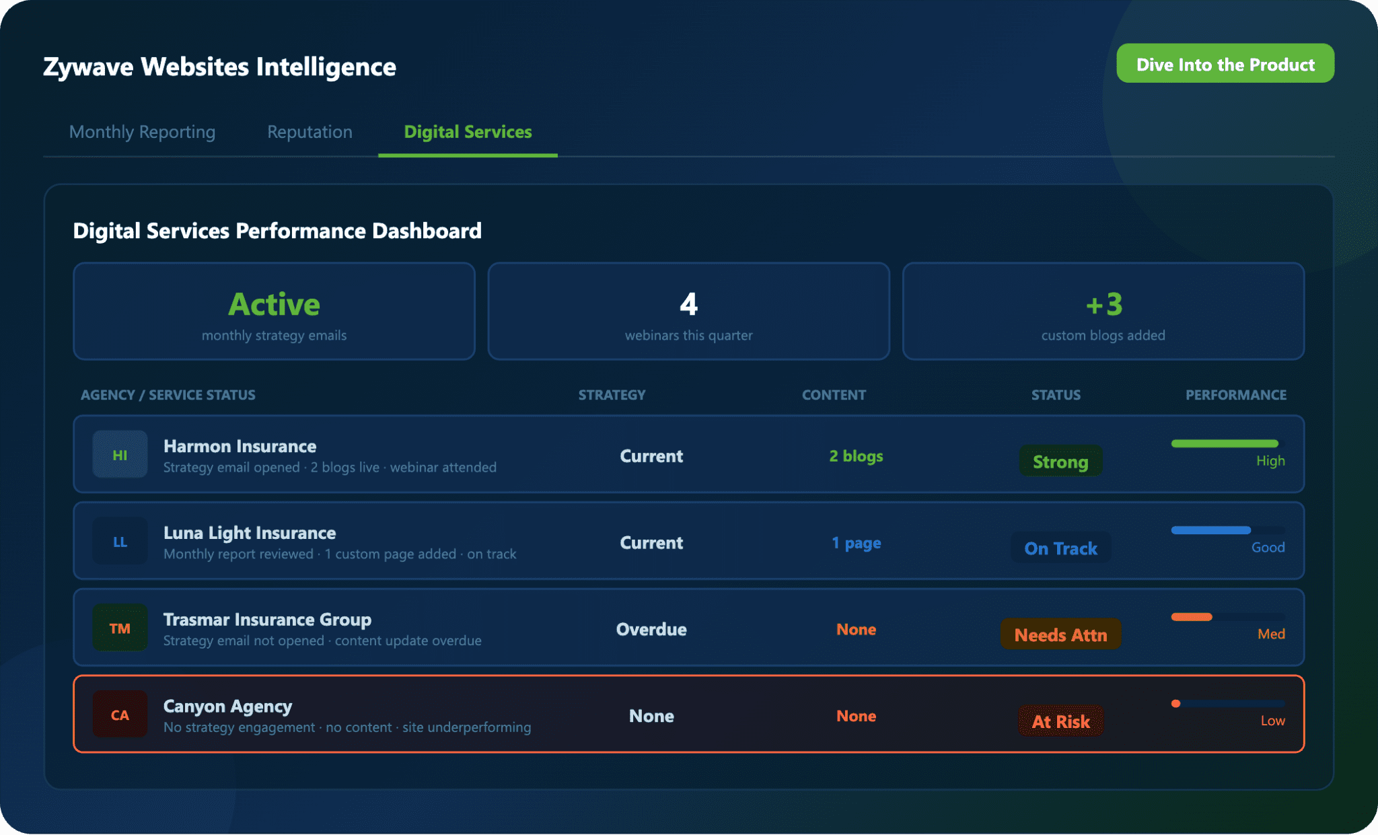This screenshot has height=835, width=1378.
Task: Click the Low performance indicator dot
Action: point(1175,704)
